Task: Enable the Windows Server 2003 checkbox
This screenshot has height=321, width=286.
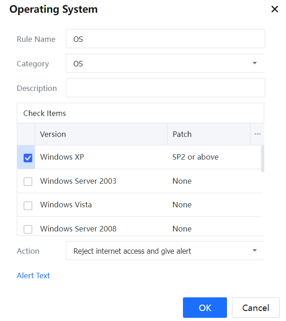Action: [x=28, y=181]
